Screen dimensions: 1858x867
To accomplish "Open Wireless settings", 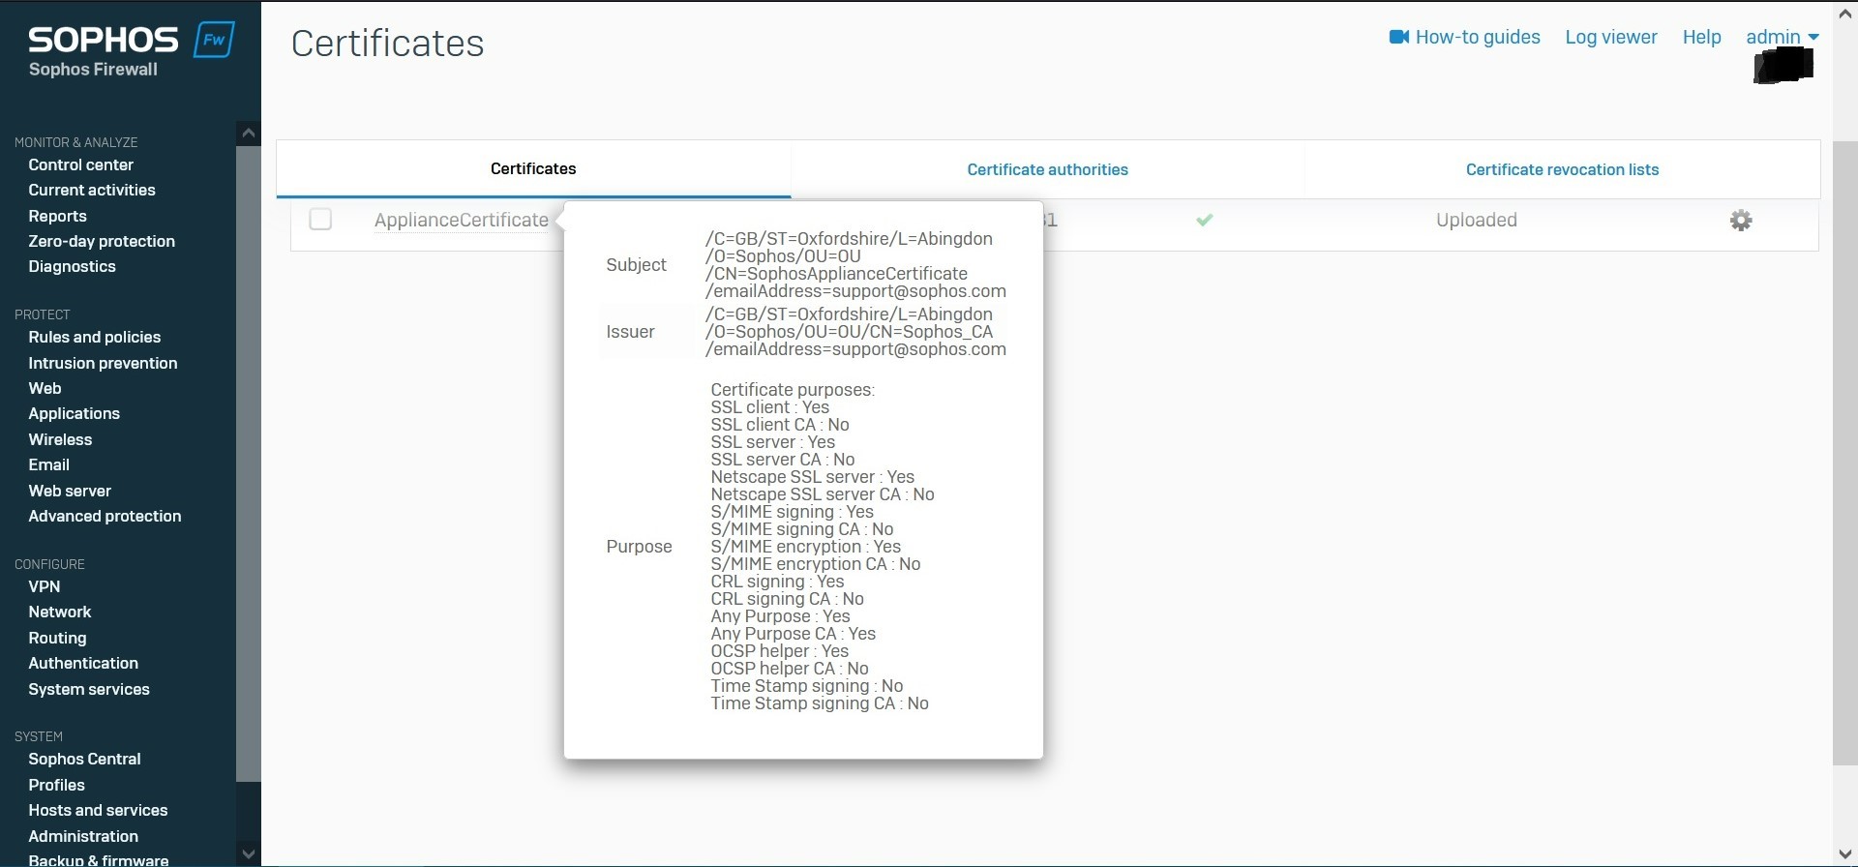I will tap(60, 439).
